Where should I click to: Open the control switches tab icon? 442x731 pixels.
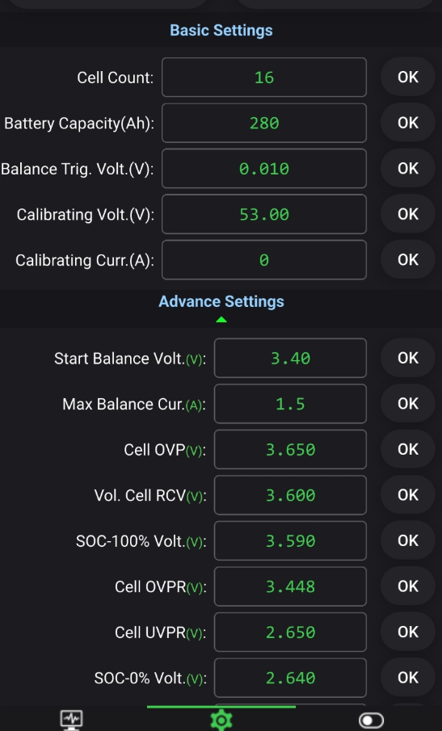(x=372, y=720)
